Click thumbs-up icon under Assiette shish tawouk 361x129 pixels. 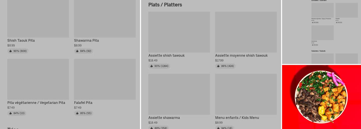tap(152, 66)
